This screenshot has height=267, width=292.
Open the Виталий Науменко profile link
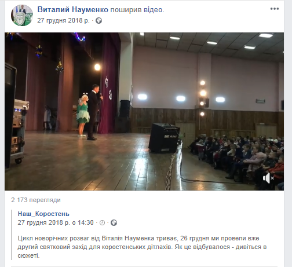pos(72,10)
